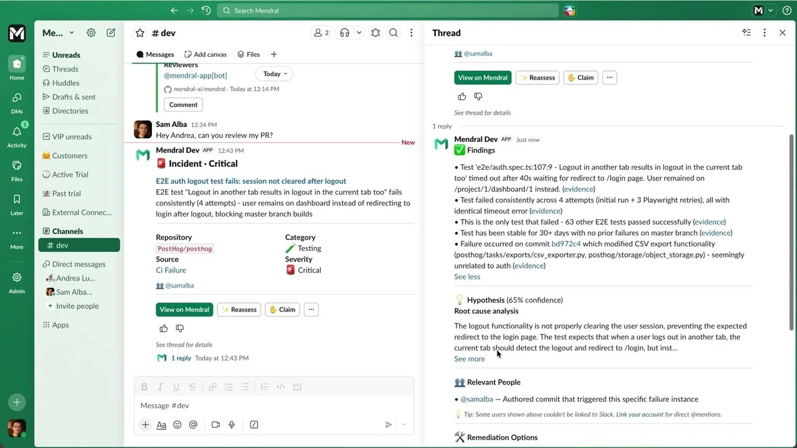The image size is (797, 448).
Task: Open Admin settings in left rail
Action: pyautogui.click(x=17, y=282)
